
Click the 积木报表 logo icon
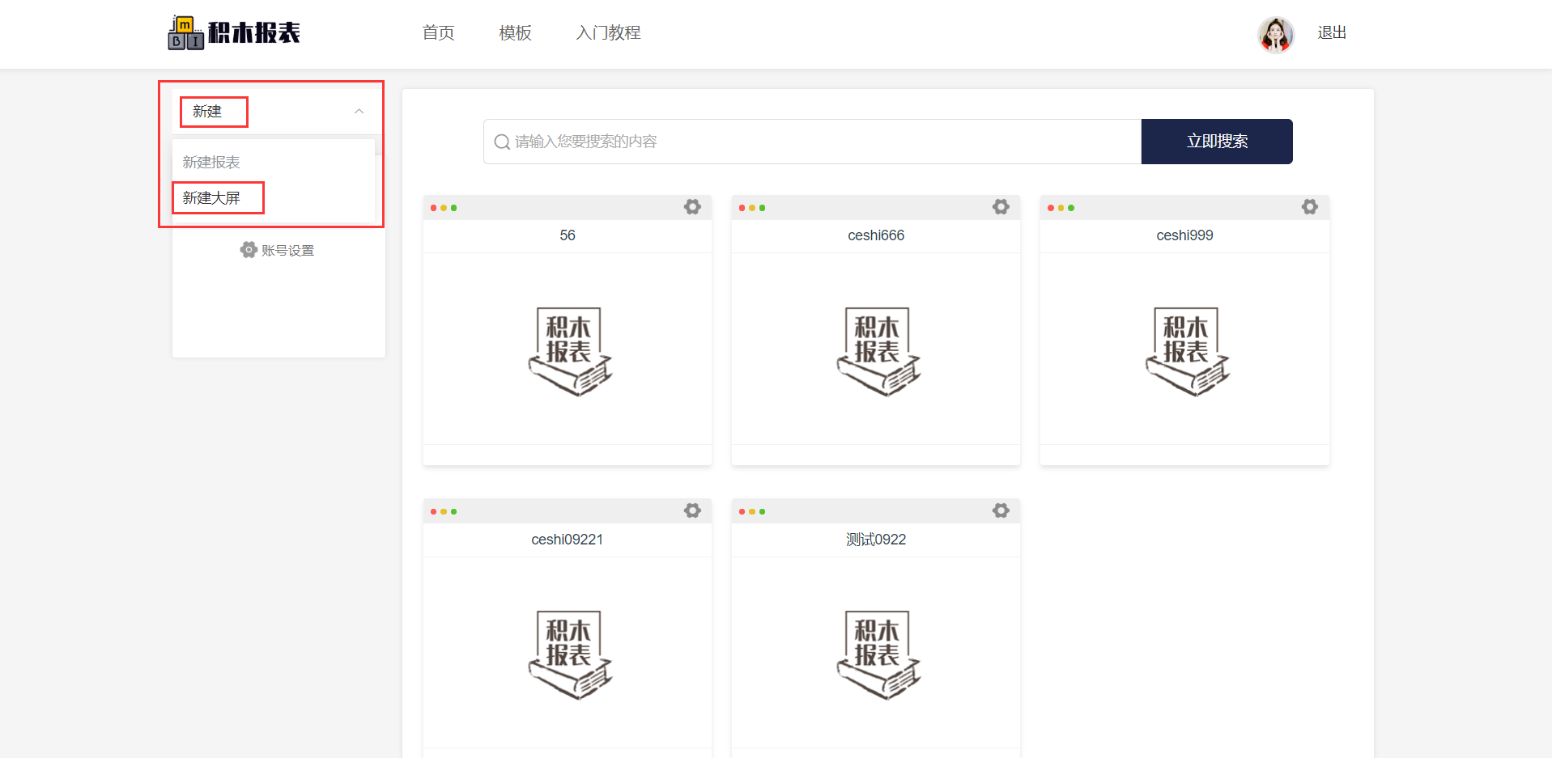pyautogui.click(x=234, y=32)
